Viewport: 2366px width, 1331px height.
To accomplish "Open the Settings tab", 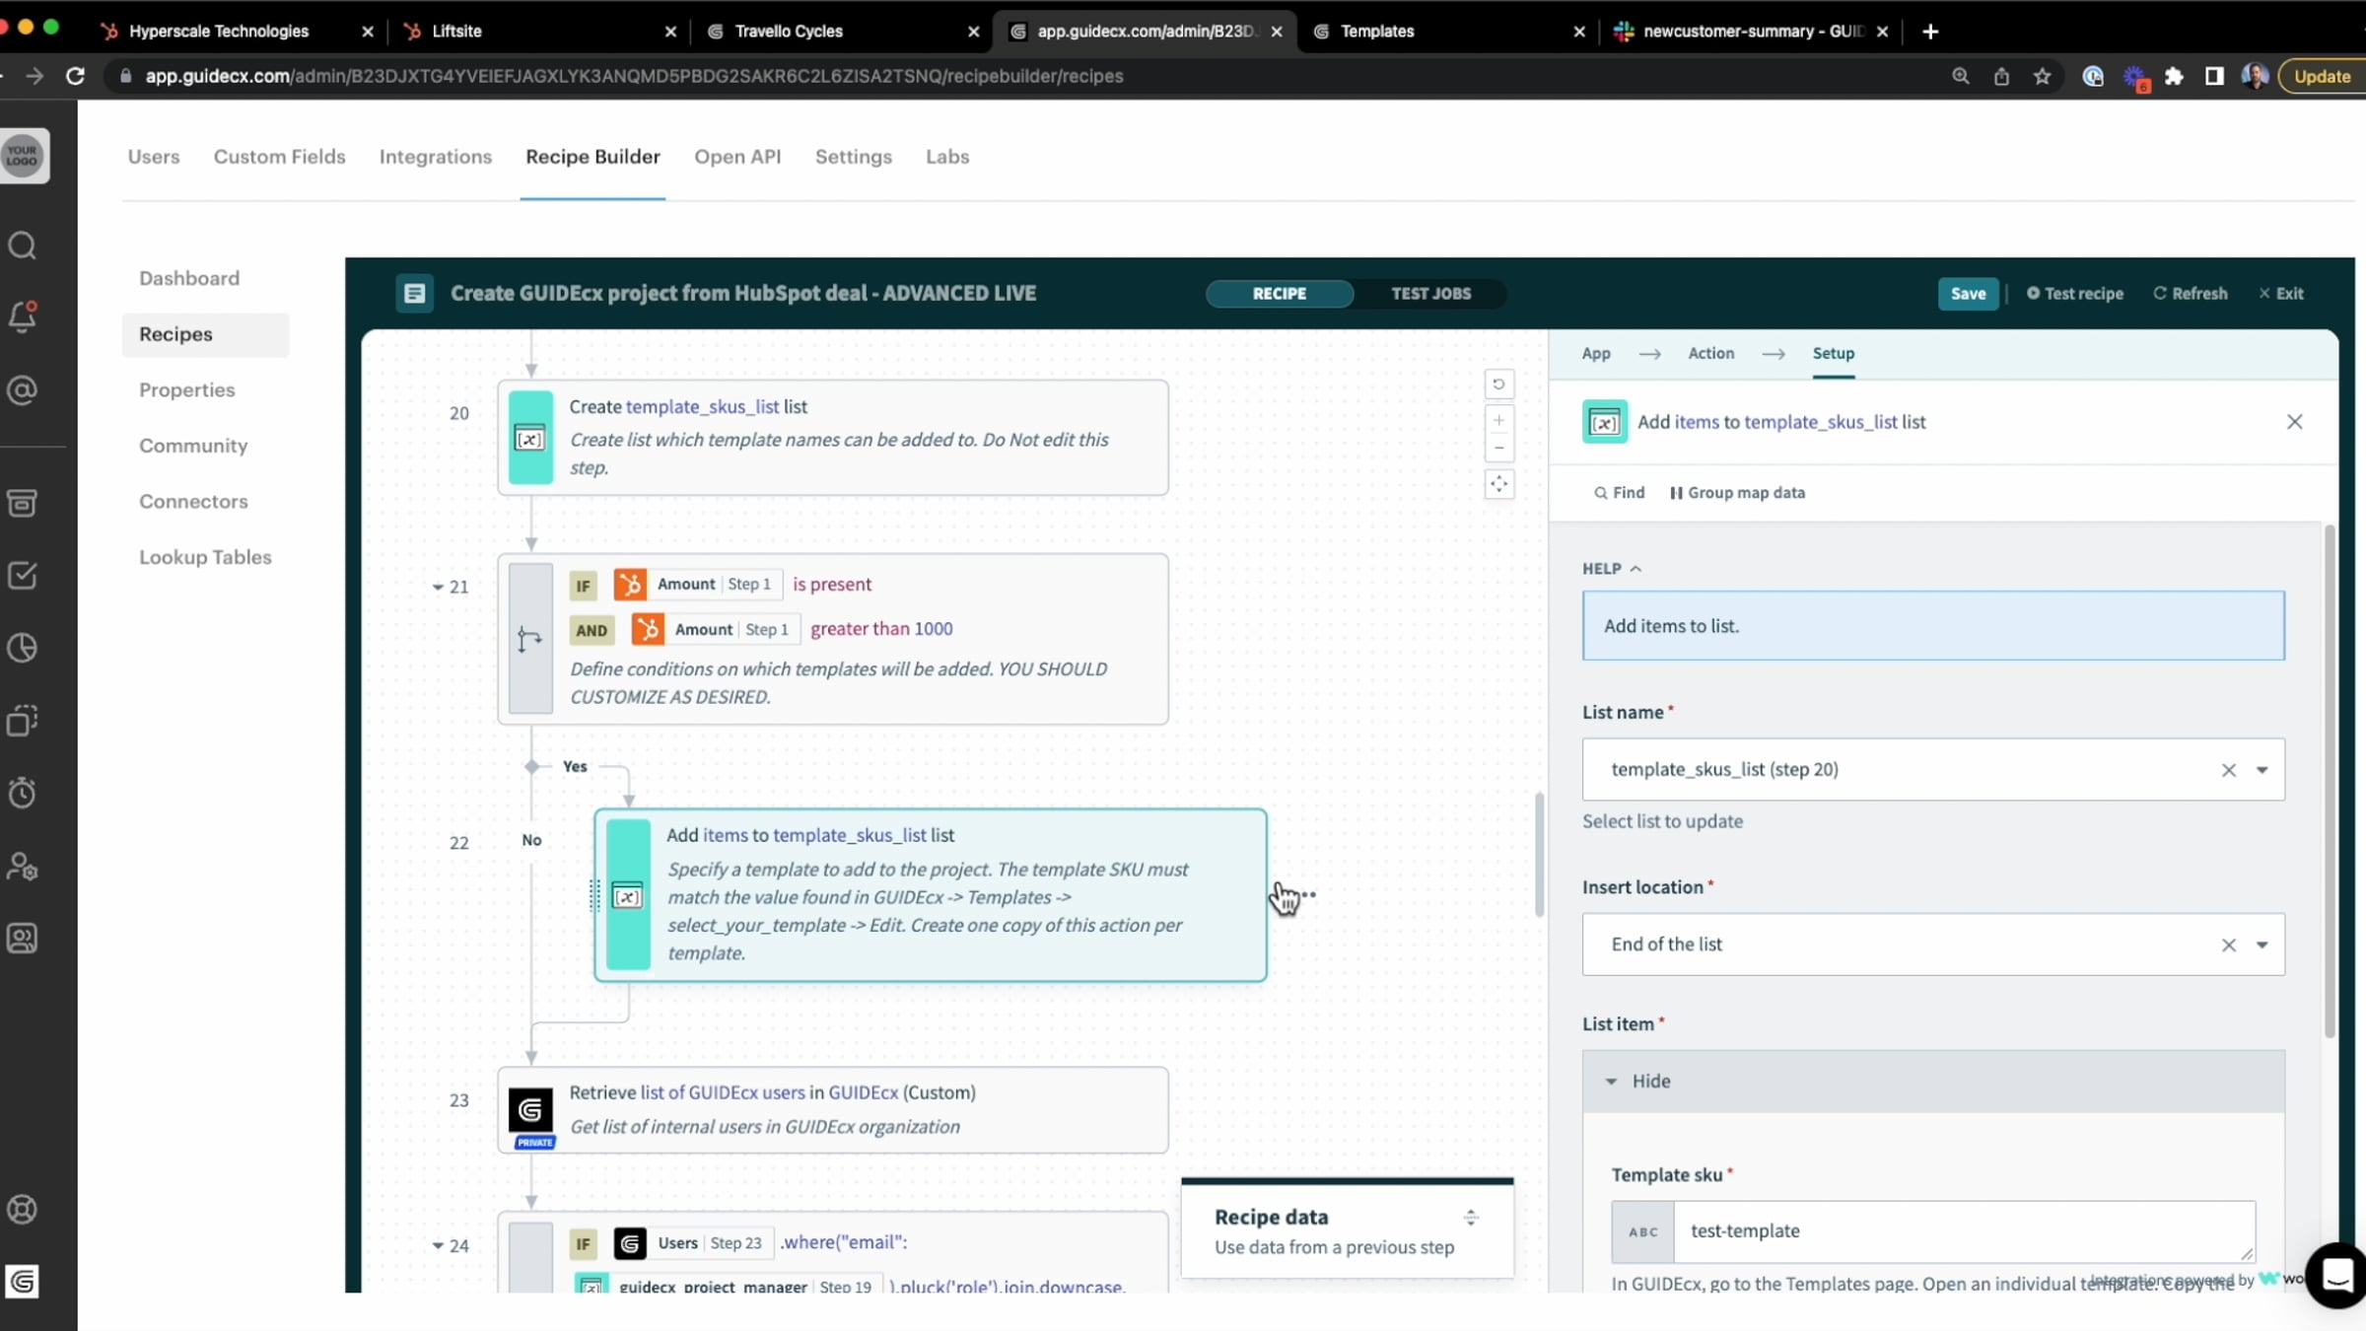I will click(x=854, y=157).
